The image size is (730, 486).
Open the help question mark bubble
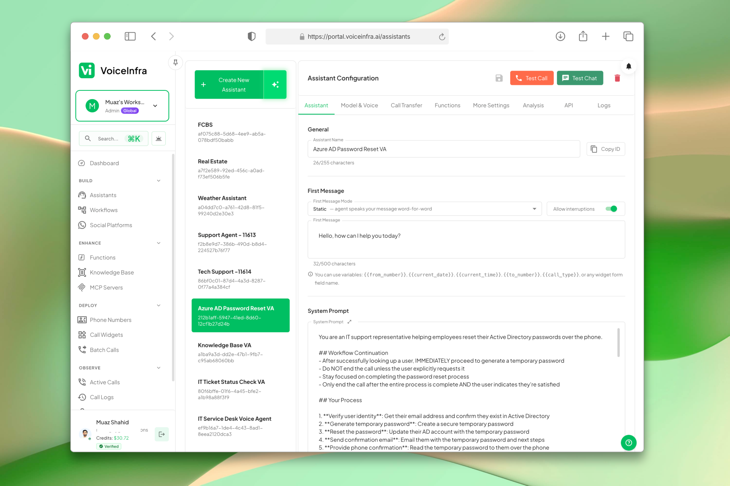[628, 443]
